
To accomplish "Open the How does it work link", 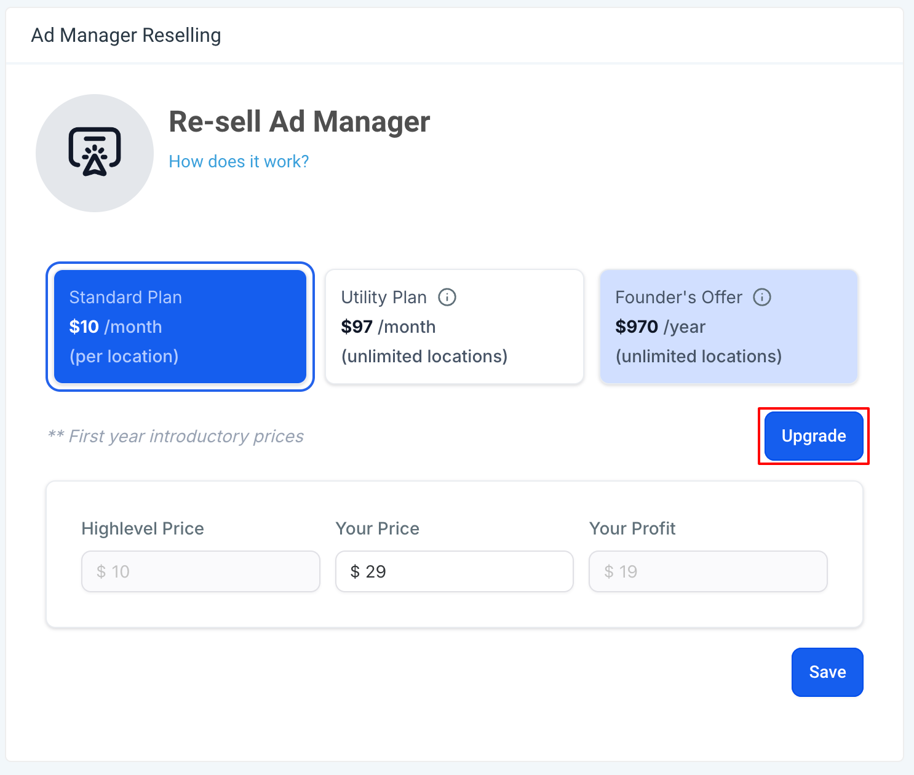I will coord(239,162).
